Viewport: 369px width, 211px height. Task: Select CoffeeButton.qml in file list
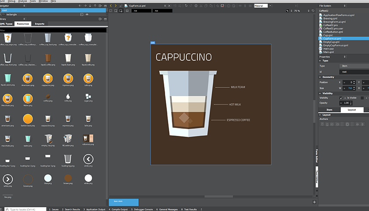333,32
